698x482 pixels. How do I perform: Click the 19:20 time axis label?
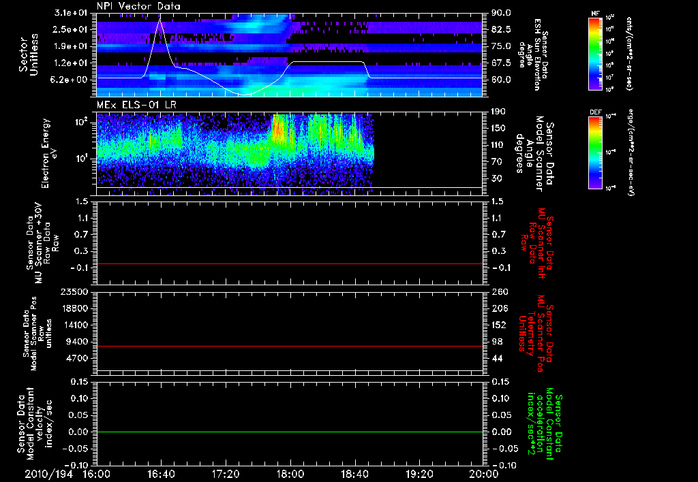pyautogui.click(x=419, y=474)
